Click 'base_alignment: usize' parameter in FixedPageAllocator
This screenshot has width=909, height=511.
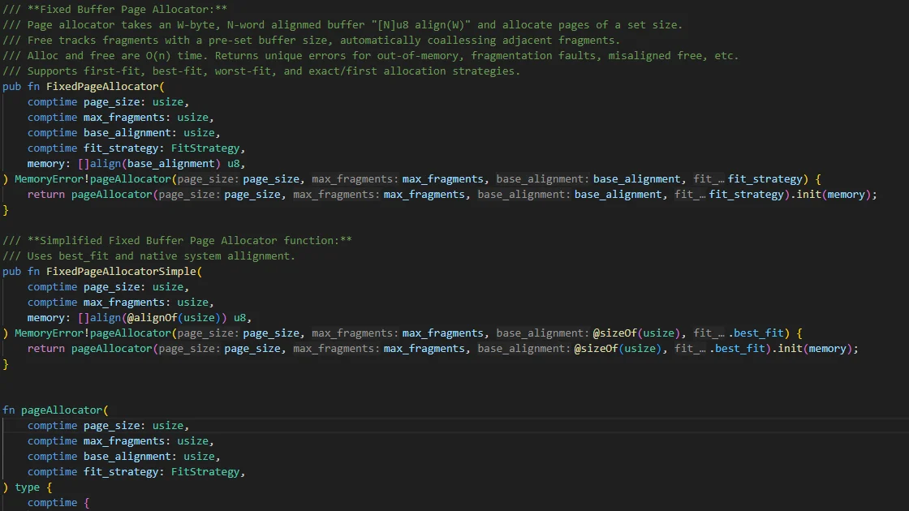pyautogui.click(x=149, y=133)
